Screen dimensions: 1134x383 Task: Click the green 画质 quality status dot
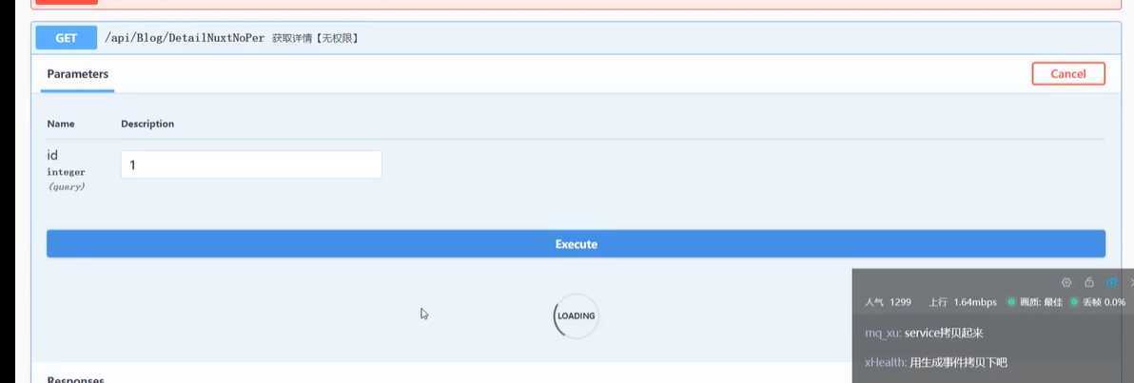click(1011, 302)
